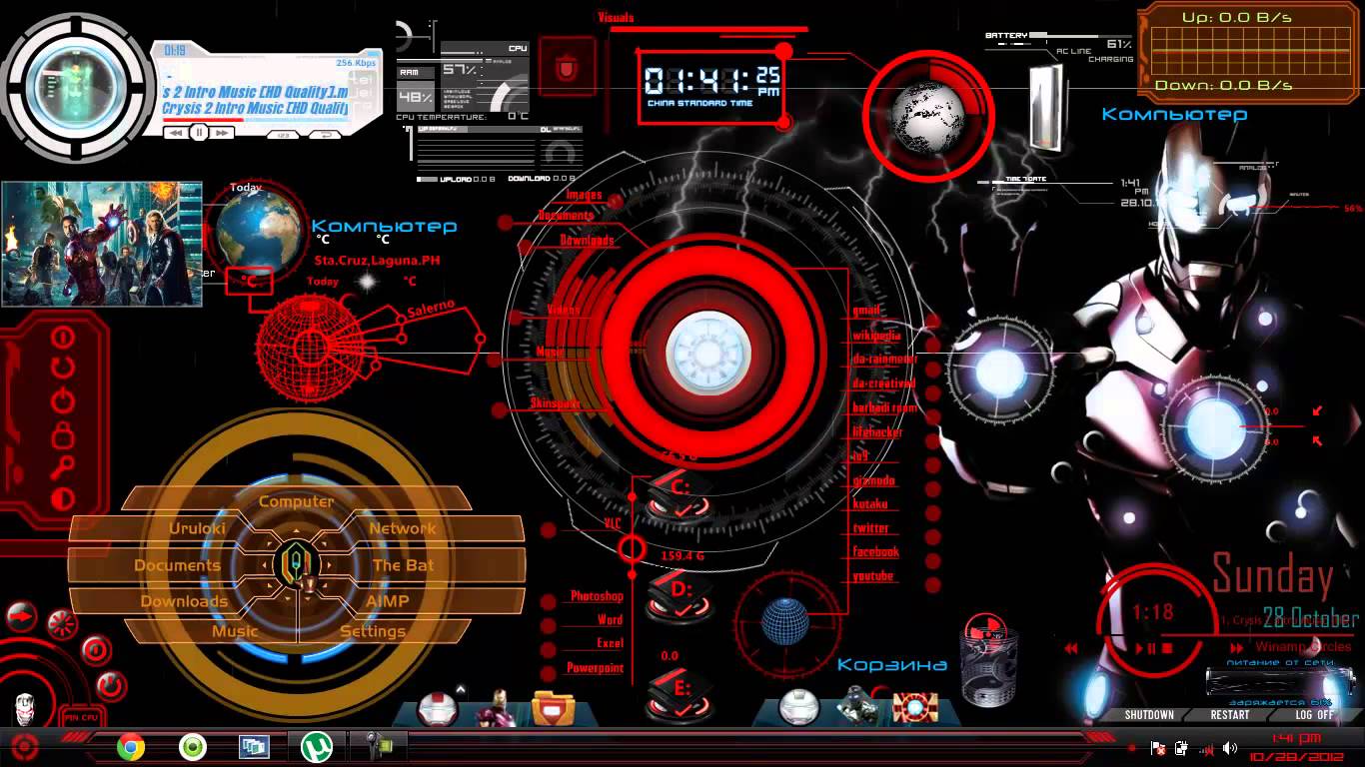Click fast-forward in Winamp circle player
This screenshot has width=1365, height=767.
point(1235,647)
